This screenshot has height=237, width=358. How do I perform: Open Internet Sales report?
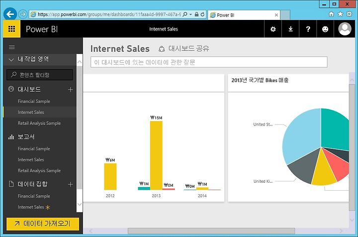[x=31, y=159]
